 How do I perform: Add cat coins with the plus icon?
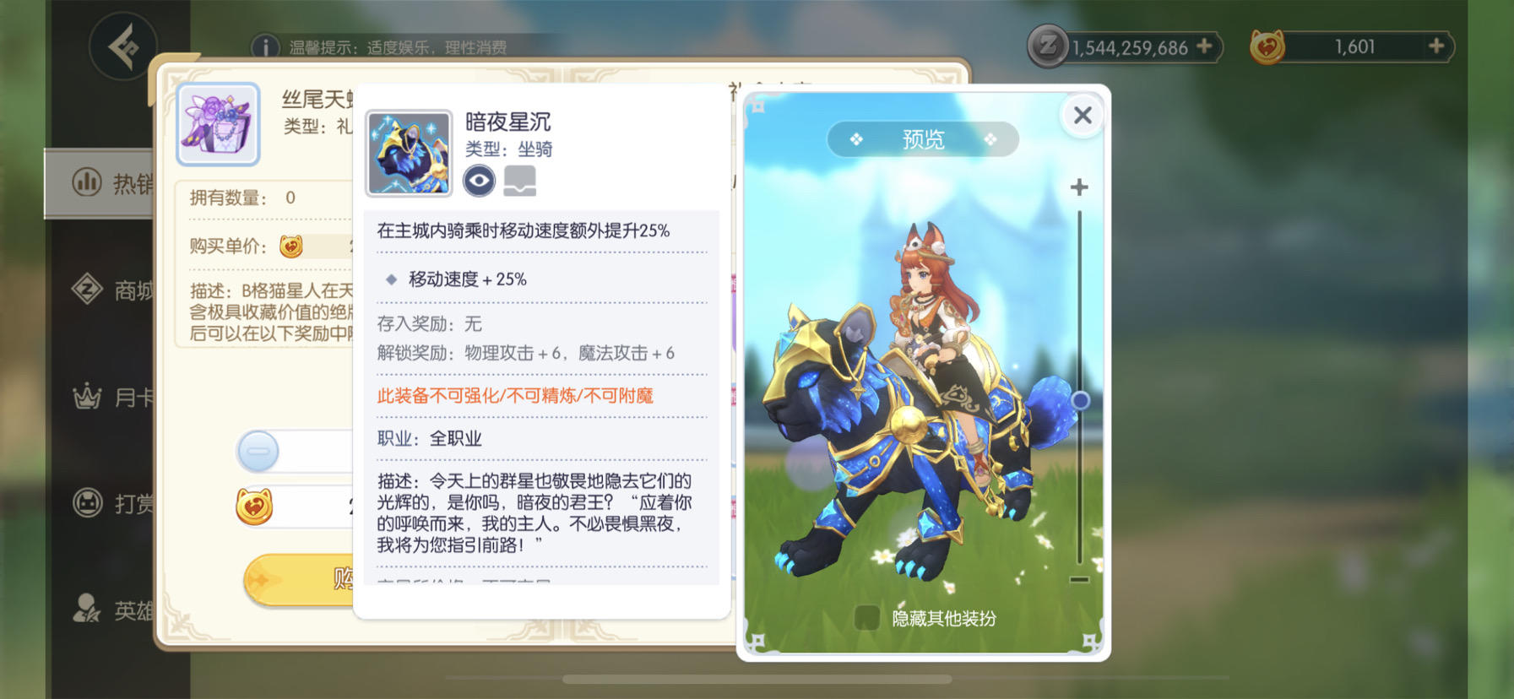tap(1436, 46)
